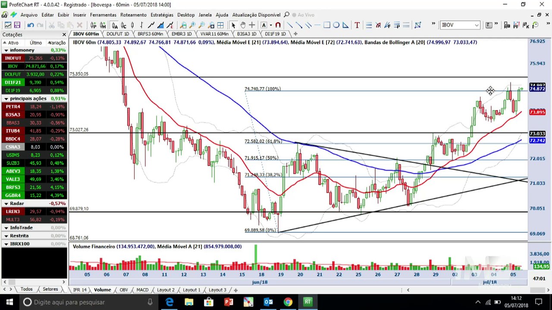The height and width of the screenshot is (310, 552).
Task: Open the IBOV asset combo box
Action: tap(460, 25)
